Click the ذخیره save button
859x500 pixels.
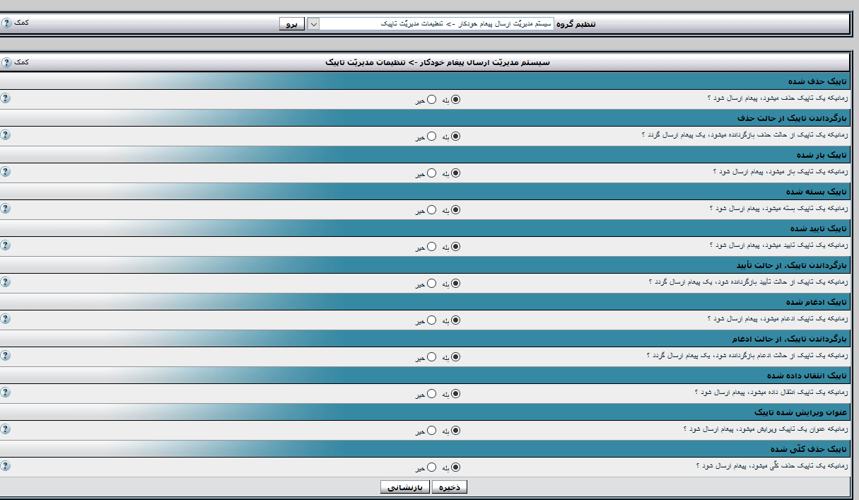(x=450, y=487)
